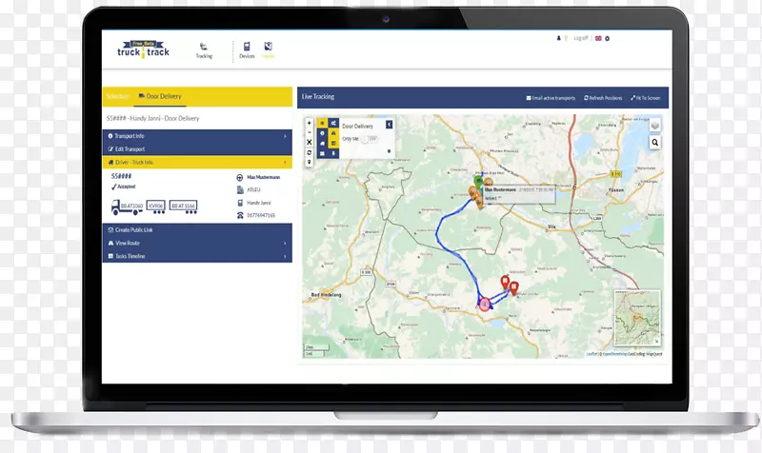The height and width of the screenshot is (453, 762).
Task: Expand the Transport Info section
Action: (197, 137)
